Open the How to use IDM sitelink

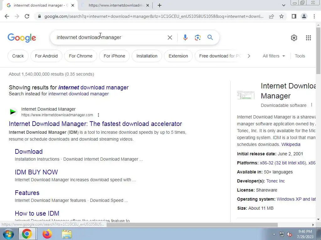coord(37,213)
